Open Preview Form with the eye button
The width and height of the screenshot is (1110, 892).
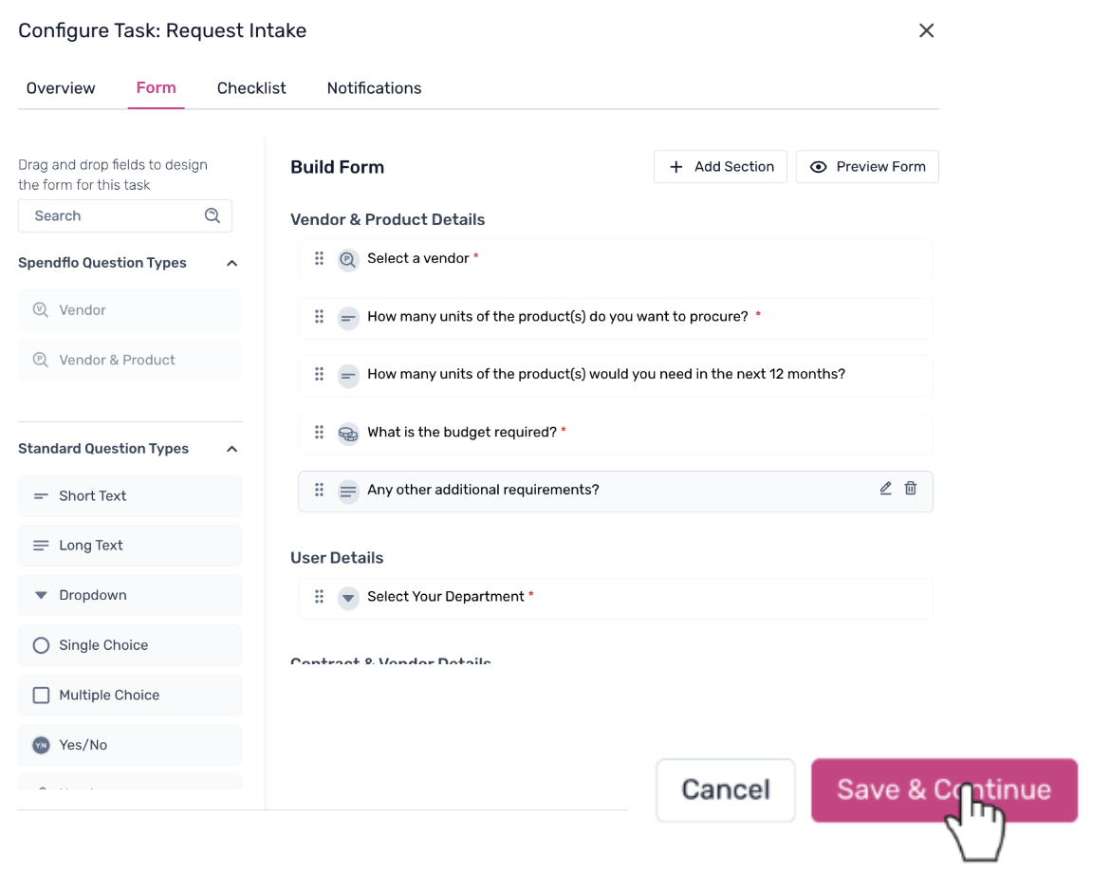click(x=867, y=167)
